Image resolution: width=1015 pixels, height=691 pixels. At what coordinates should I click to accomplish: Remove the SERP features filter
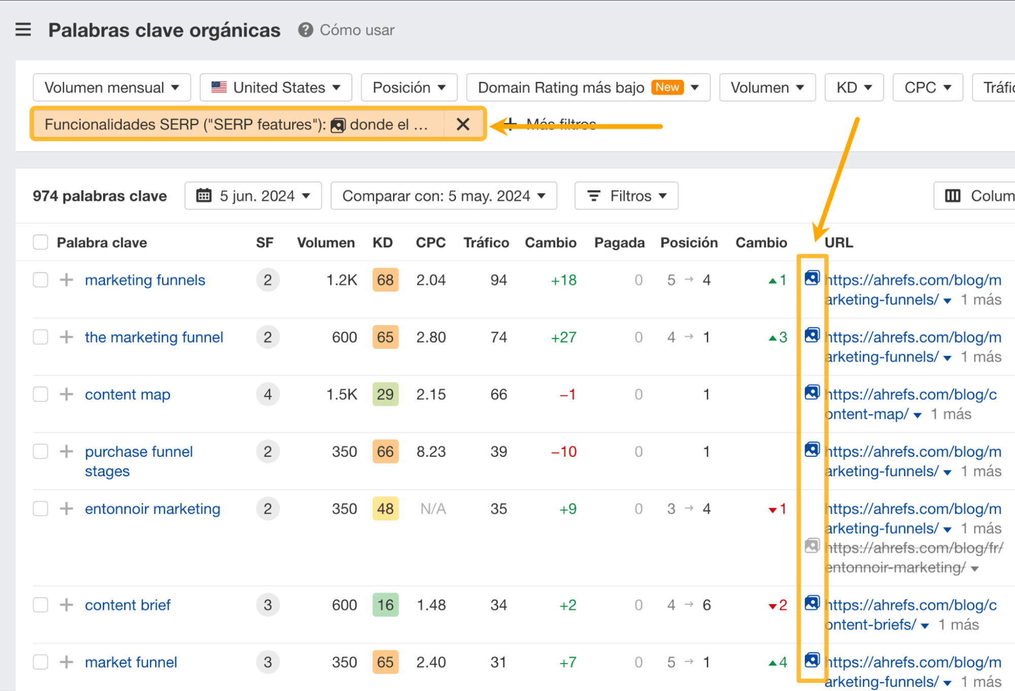[x=463, y=124]
